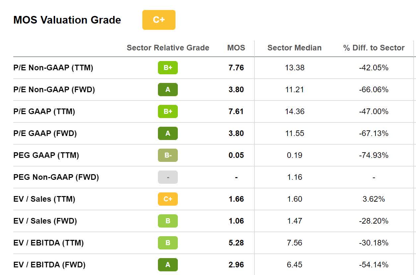
Task: Click the MOS Valuation Grade heading
Action: point(67,20)
